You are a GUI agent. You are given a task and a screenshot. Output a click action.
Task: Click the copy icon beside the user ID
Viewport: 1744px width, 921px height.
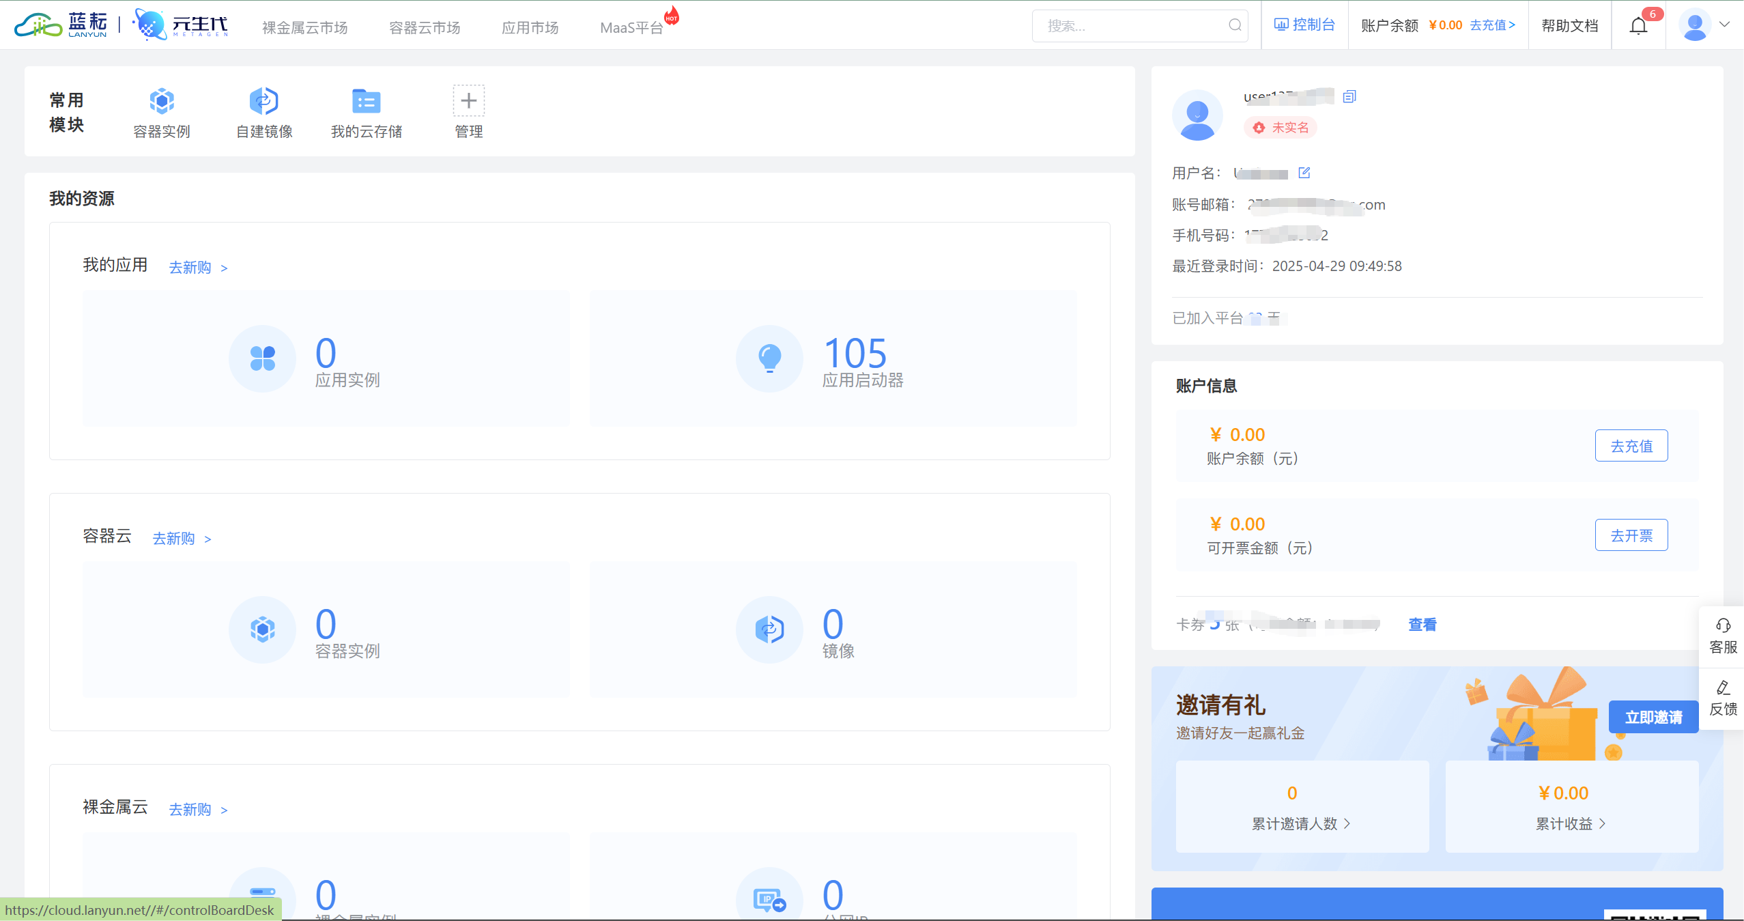point(1349,96)
